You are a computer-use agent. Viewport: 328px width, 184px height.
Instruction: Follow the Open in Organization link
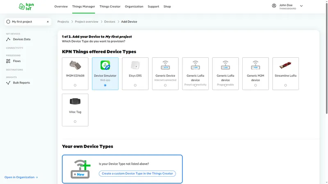pyautogui.click(x=21, y=177)
